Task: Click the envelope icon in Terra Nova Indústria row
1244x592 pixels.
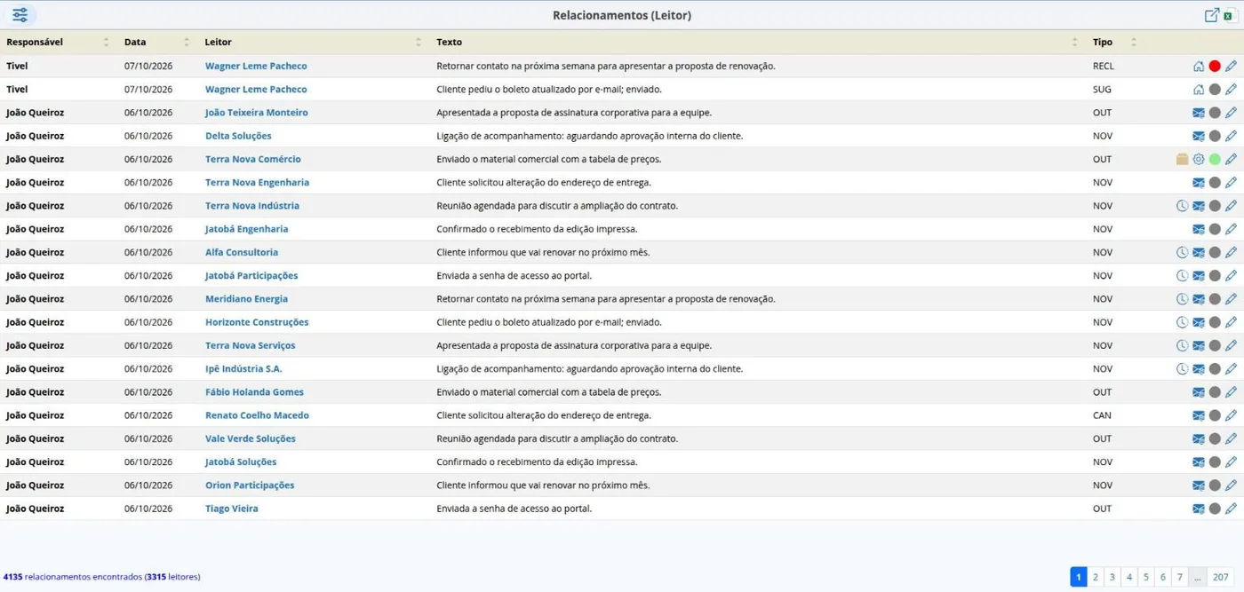Action: click(1199, 206)
